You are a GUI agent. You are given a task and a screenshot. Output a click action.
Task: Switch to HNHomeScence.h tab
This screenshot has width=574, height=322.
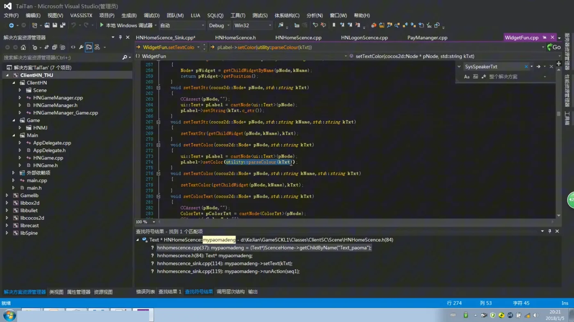tap(235, 38)
